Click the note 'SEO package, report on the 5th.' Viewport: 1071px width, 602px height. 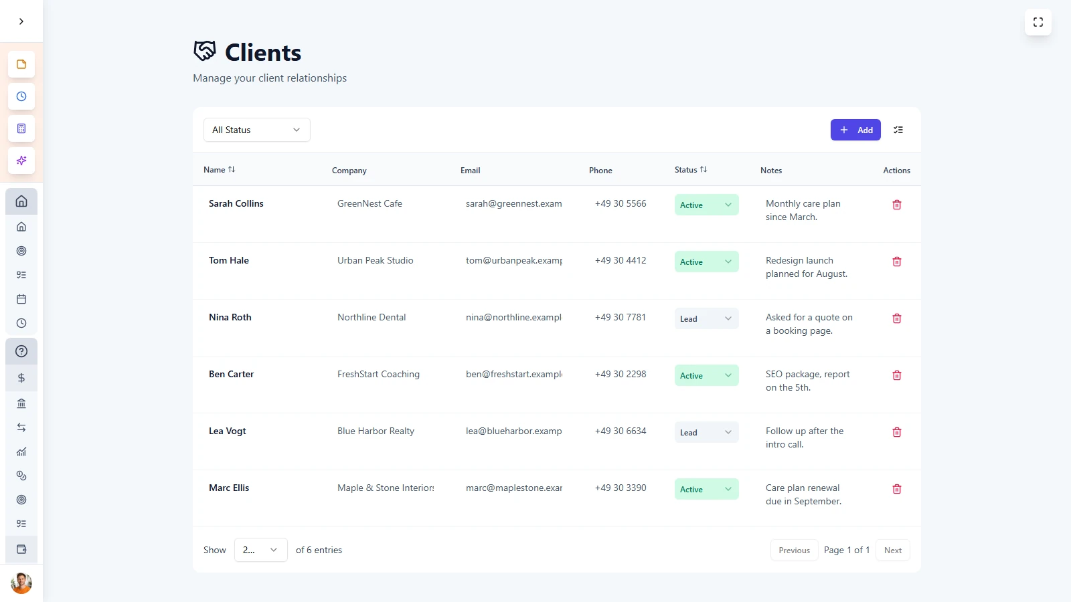click(808, 381)
